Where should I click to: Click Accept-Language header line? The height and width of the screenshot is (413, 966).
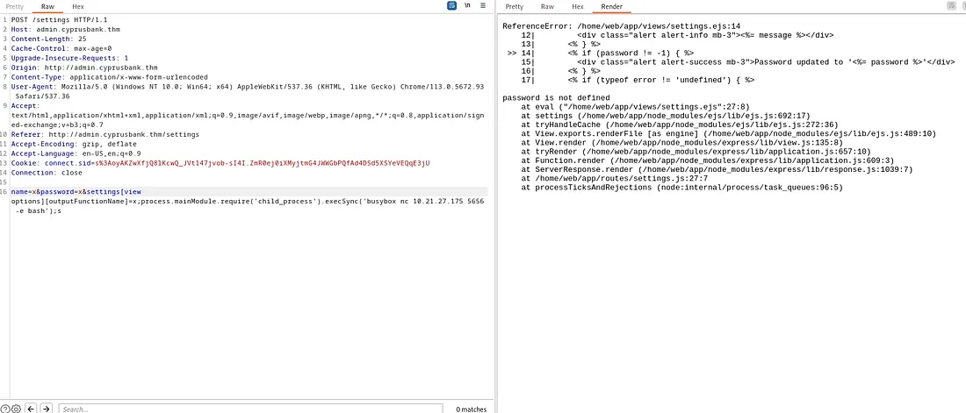(76, 153)
